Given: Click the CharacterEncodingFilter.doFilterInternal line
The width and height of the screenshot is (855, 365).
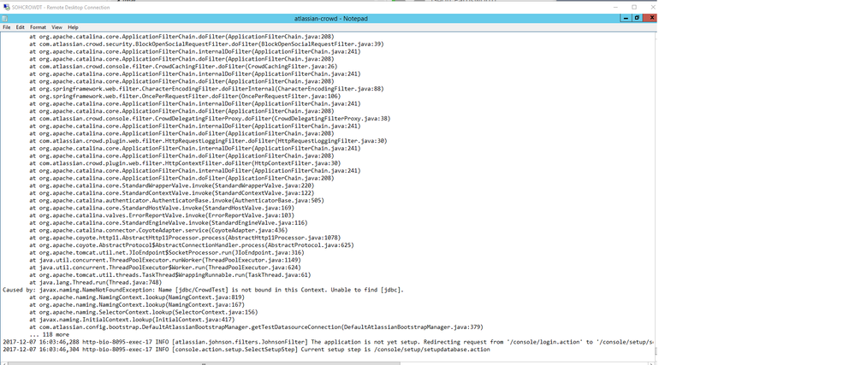Looking at the screenshot, I should (206, 89).
